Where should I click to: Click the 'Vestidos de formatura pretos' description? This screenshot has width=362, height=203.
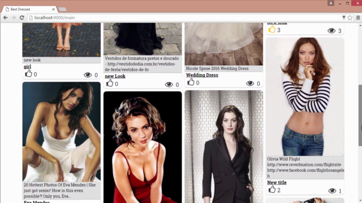[142, 64]
